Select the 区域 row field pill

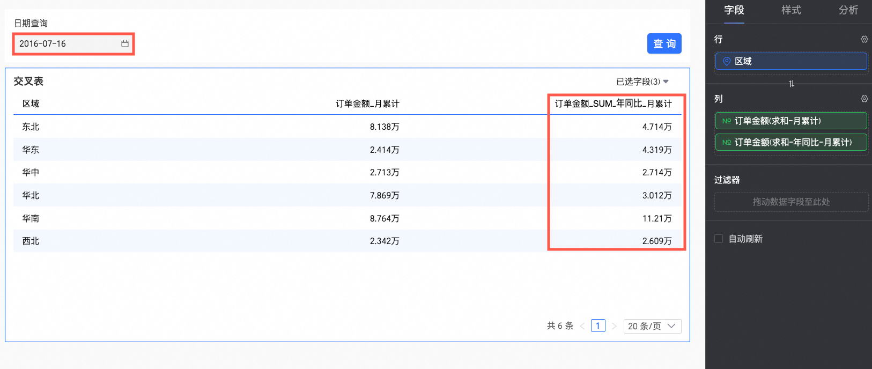pos(791,61)
